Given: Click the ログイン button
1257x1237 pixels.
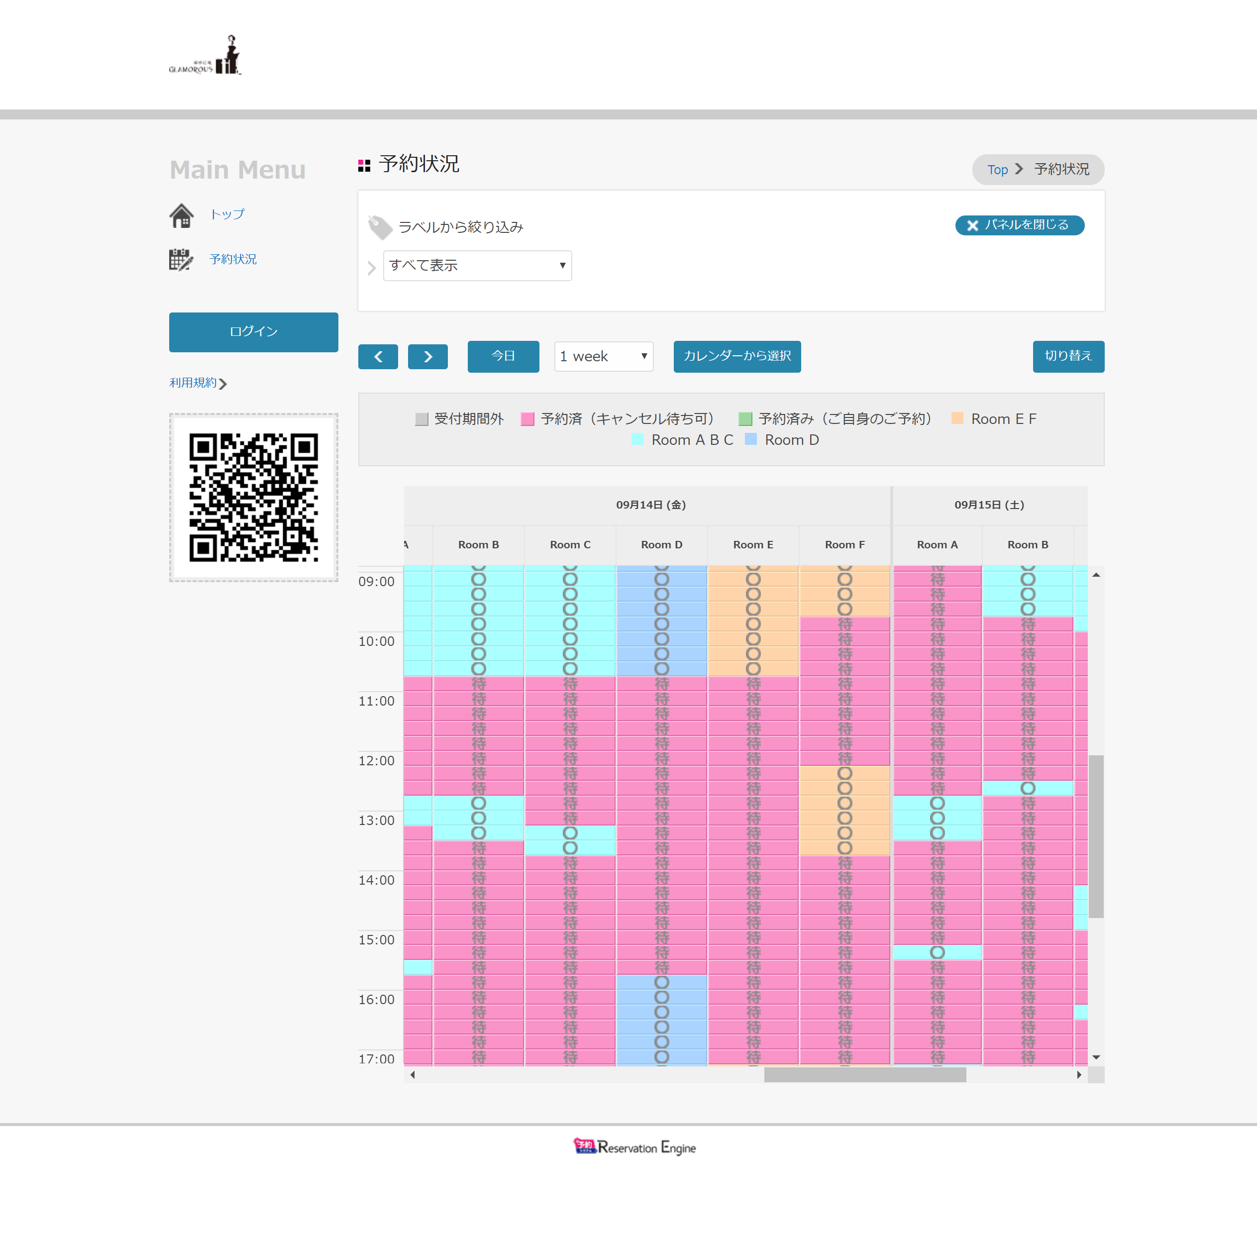Looking at the screenshot, I should [x=253, y=332].
